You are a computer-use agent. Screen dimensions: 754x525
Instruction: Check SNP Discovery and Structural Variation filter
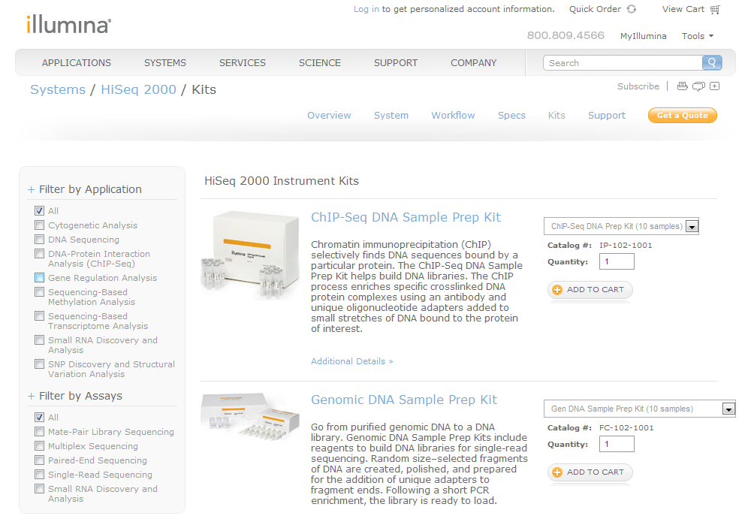point(40,364)
